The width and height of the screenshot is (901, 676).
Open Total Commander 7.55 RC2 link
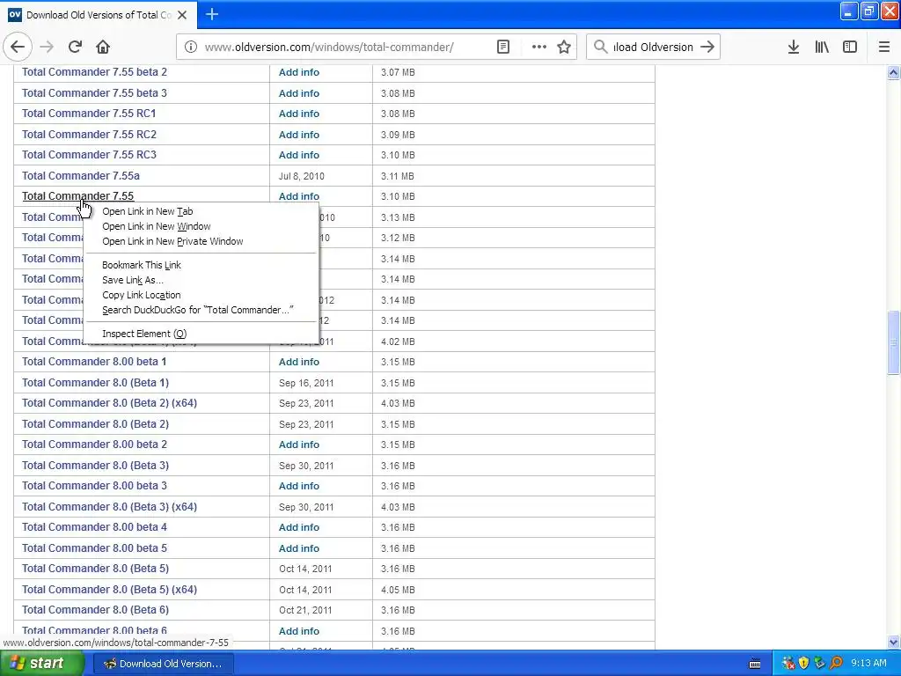89,135
